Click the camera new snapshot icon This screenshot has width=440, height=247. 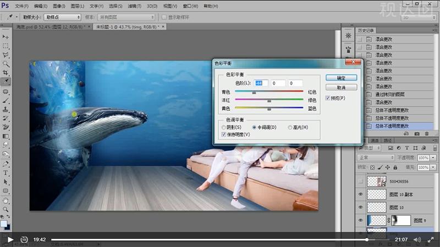pos(417,134)
